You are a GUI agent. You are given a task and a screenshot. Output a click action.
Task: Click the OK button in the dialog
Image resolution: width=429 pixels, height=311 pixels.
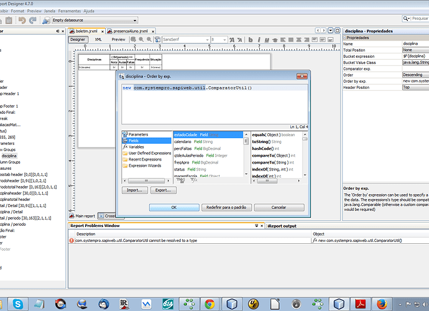(173, 207)
